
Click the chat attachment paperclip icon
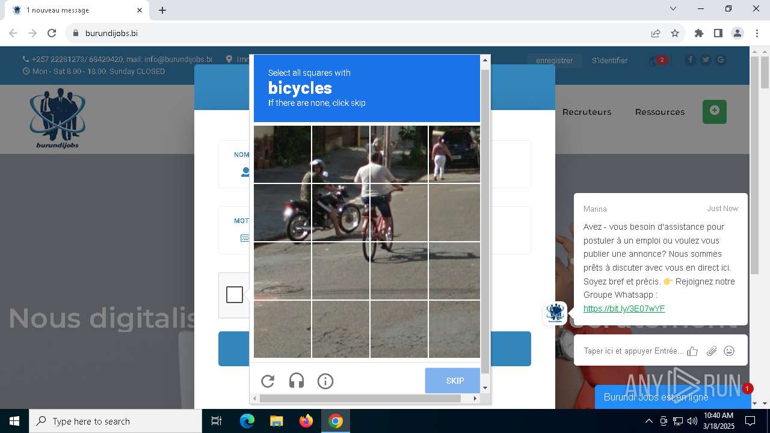pyautogui.click(x=712, y=351)
